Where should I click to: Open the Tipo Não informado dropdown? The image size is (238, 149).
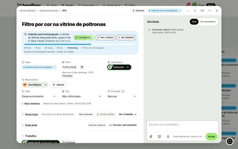coord(82,96)
